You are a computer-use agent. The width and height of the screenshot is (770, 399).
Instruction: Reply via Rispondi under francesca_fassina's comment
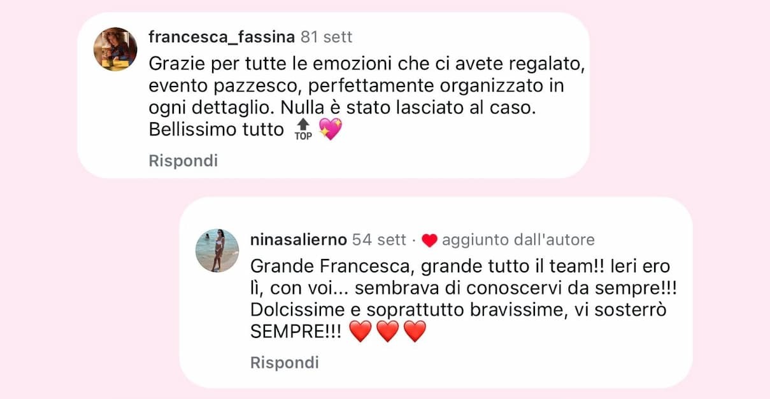click(183, 161)
